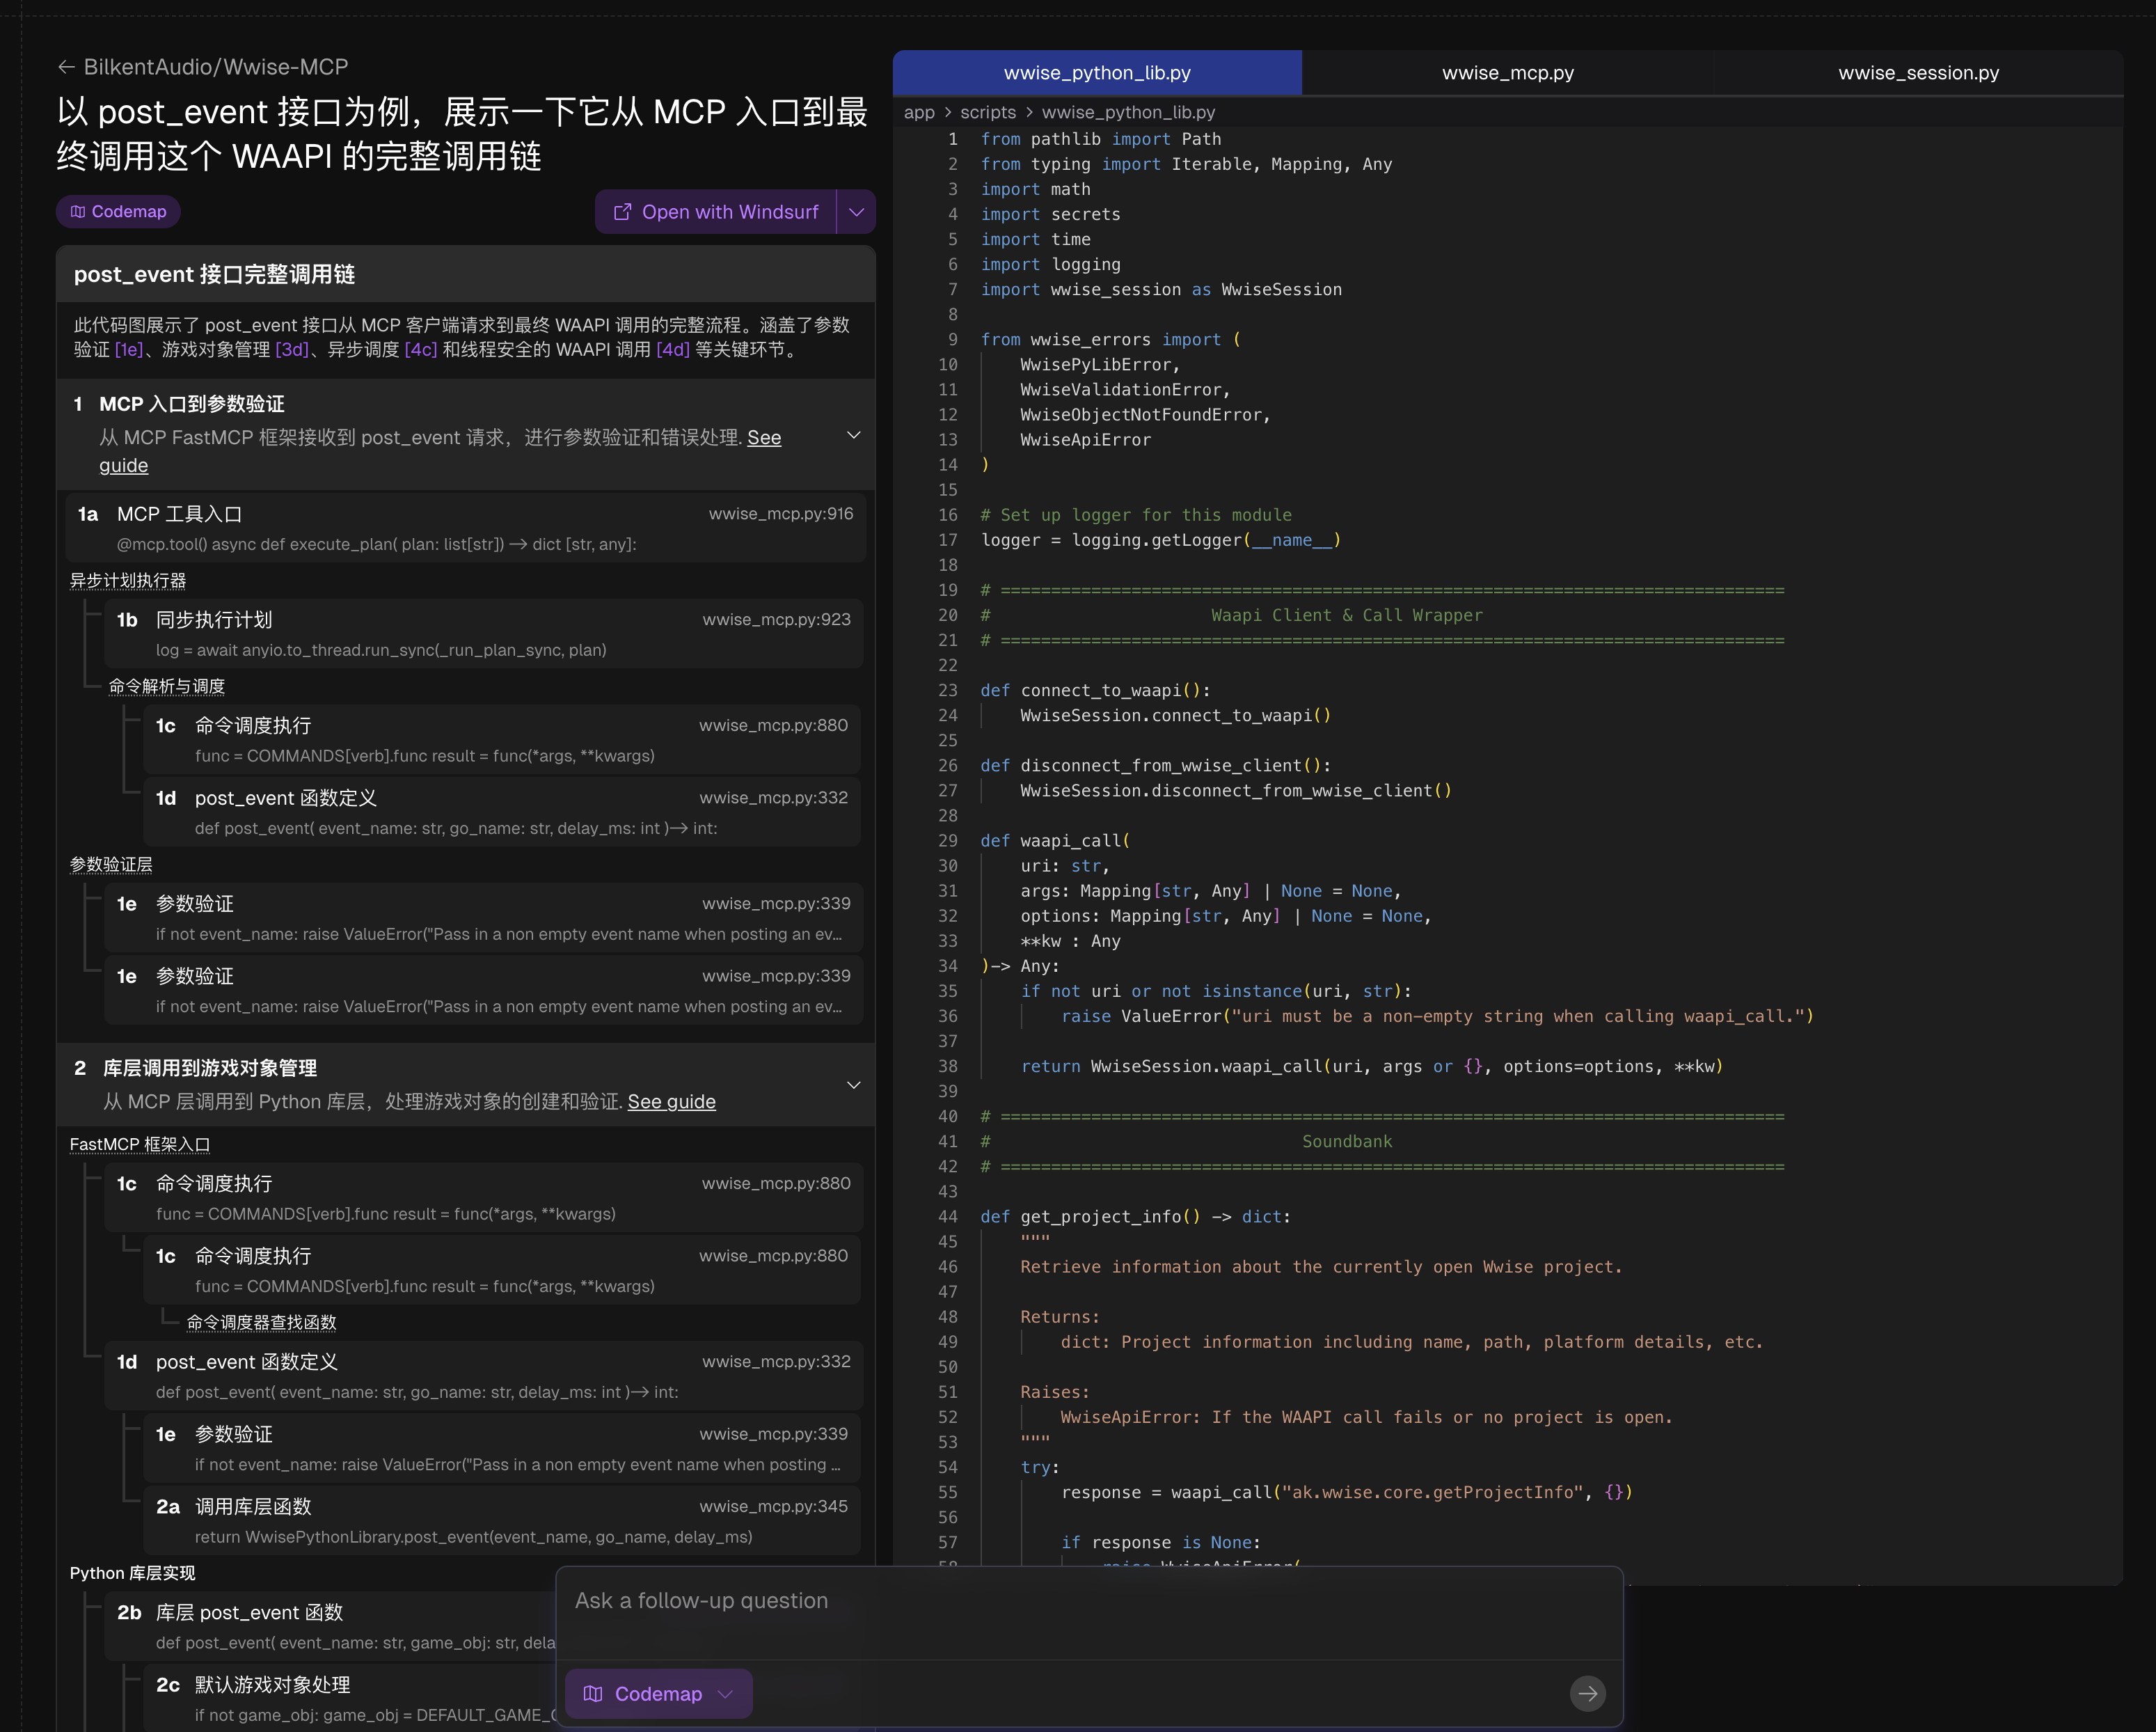
Task: Collapse section 1 MCP 入口到参数验证 chevron
Action: (x=853, y=435)
